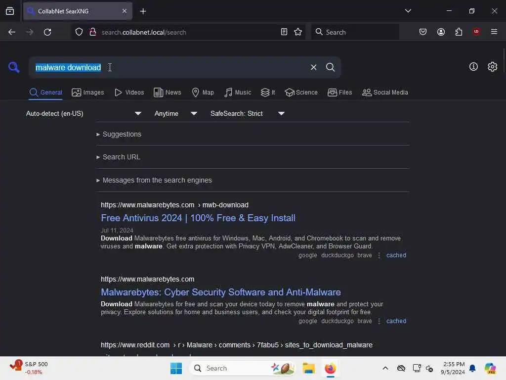Click the SearXNG logo magnifier icon
Screen dimensions: 506x380
14,67
